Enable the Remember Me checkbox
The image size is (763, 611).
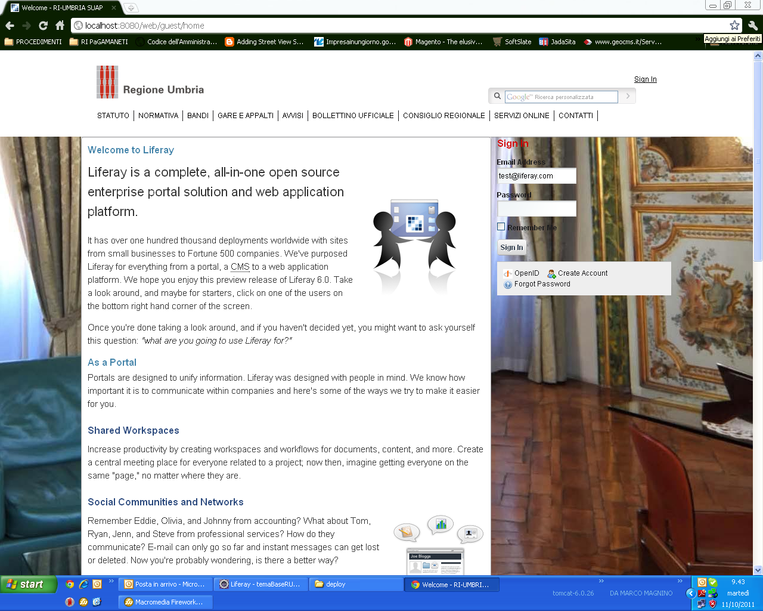tap(501, 227)
